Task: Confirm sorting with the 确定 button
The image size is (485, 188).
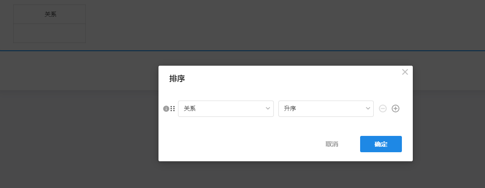Action: coord(381,144)
